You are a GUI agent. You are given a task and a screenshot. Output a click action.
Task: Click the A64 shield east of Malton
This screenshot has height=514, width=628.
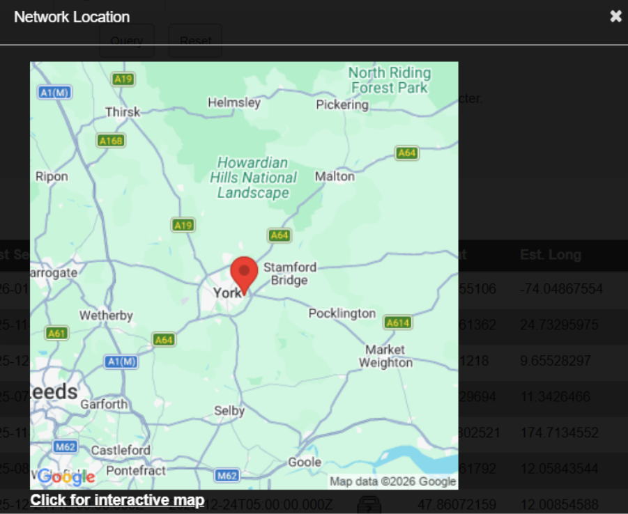click(406, 153)
